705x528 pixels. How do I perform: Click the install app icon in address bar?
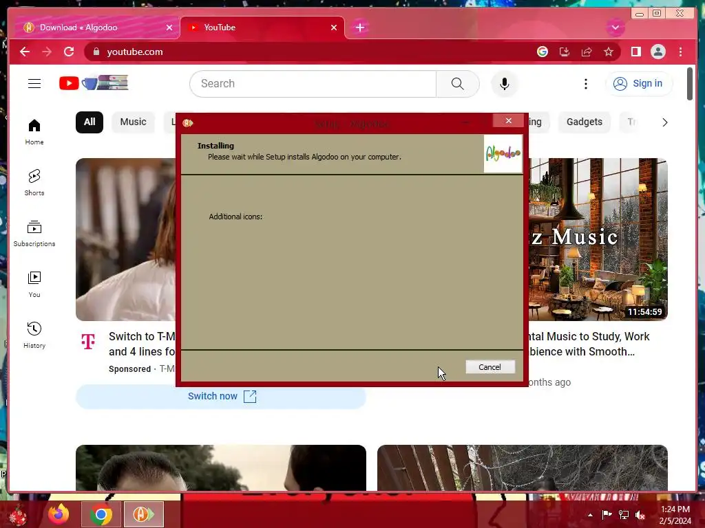click(x=565, y=52)
